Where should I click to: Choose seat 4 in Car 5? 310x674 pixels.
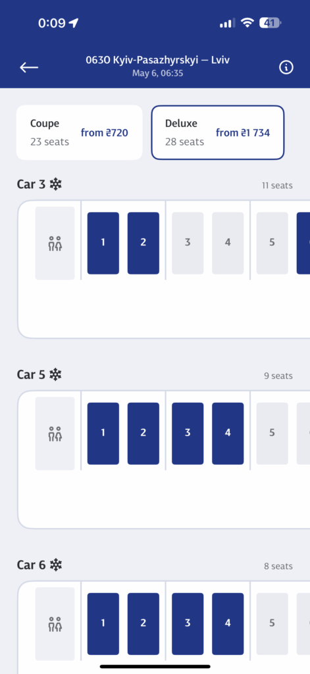228,434
